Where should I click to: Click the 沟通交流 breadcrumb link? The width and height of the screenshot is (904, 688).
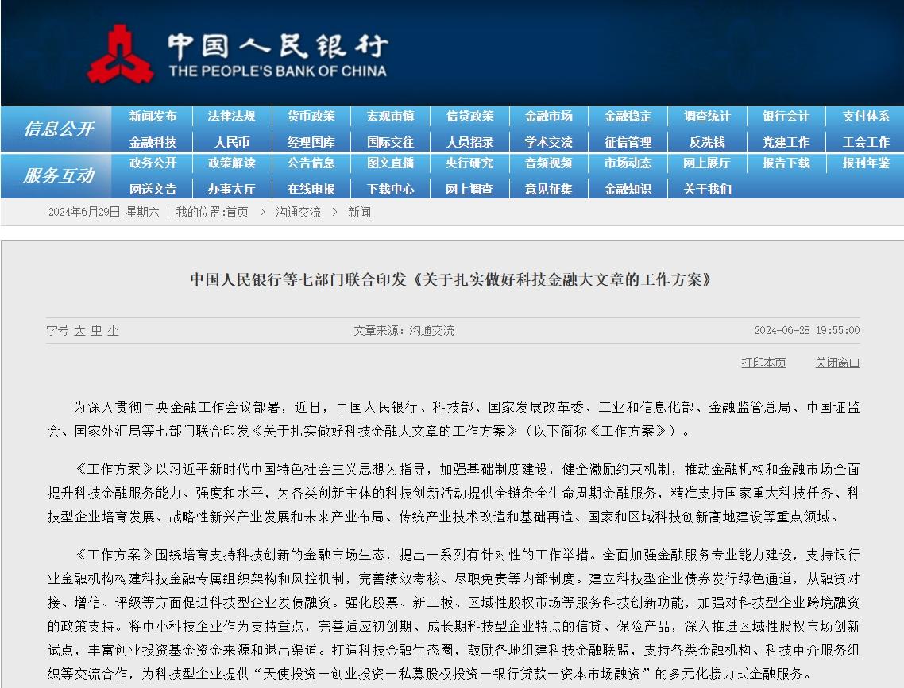(298, 212)
